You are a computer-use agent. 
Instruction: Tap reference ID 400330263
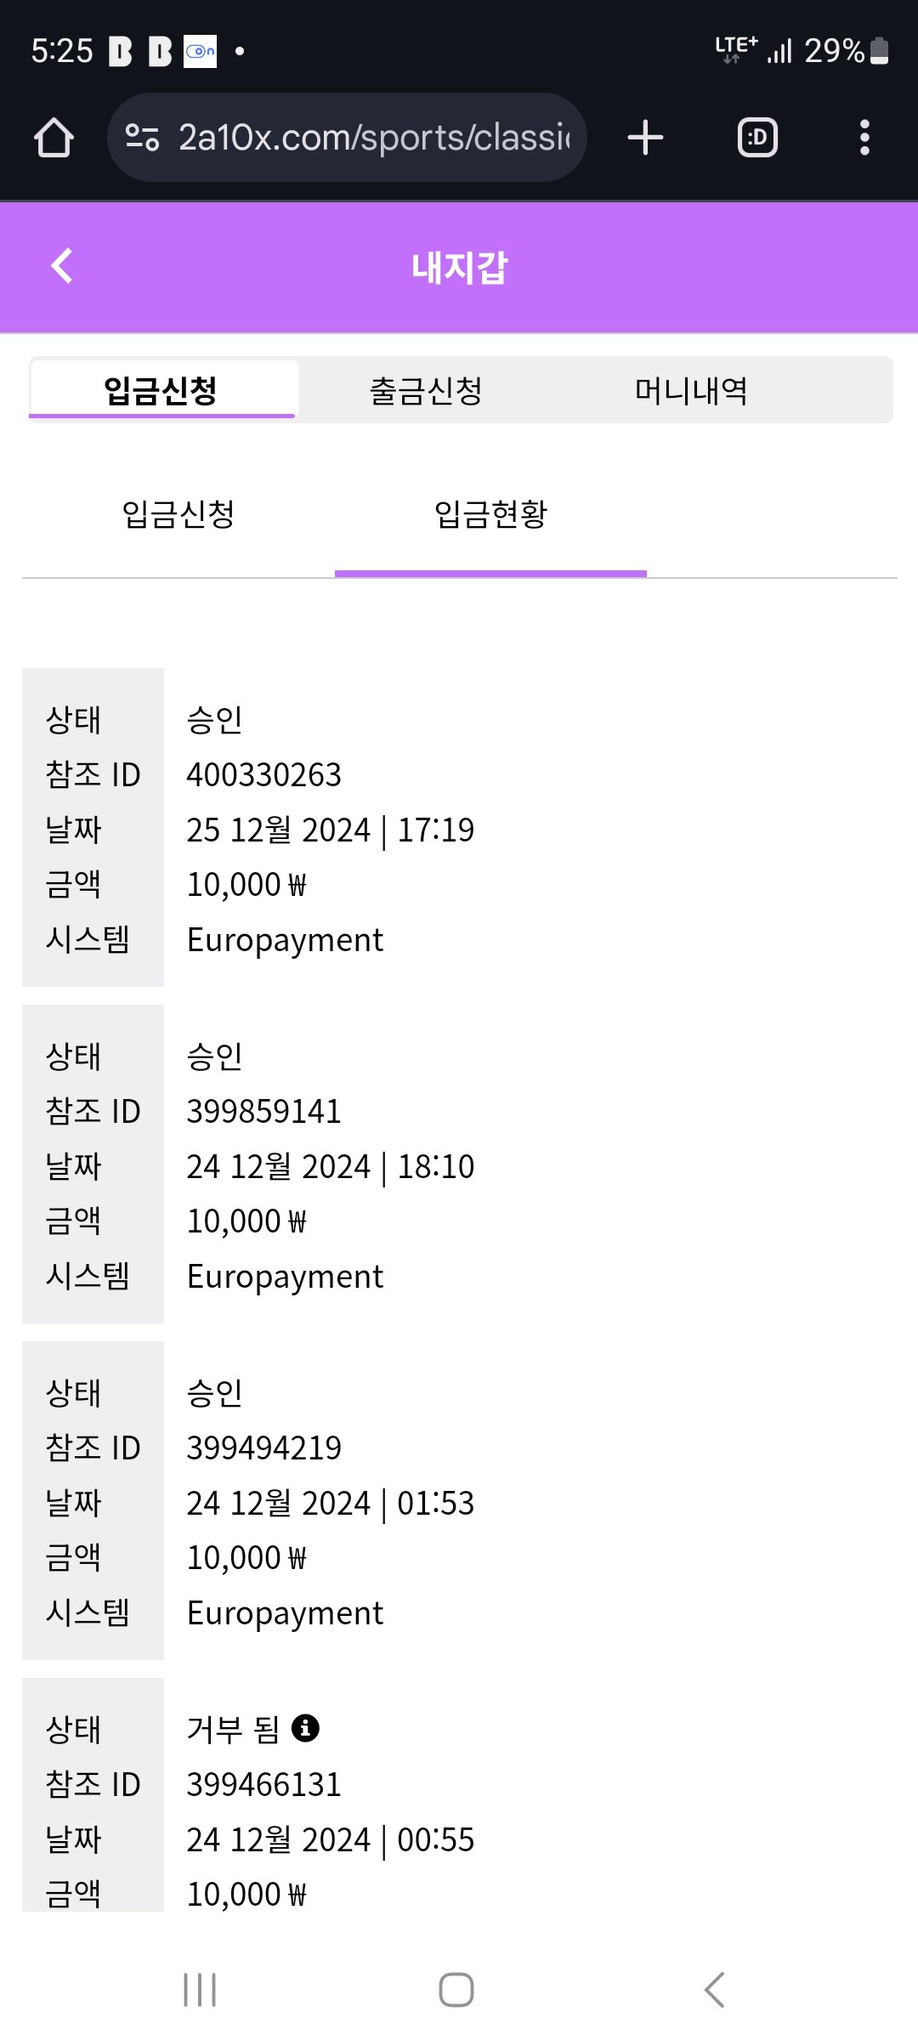[263, 775]
